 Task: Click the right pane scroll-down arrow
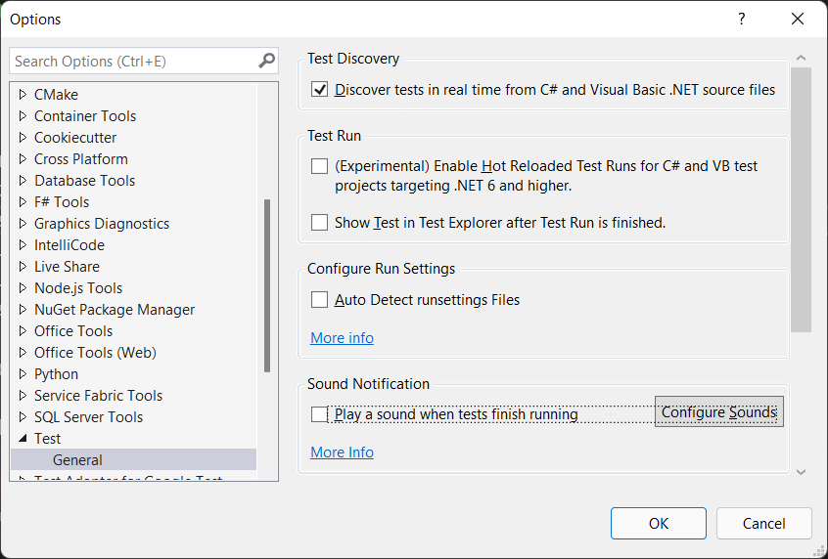801,472
